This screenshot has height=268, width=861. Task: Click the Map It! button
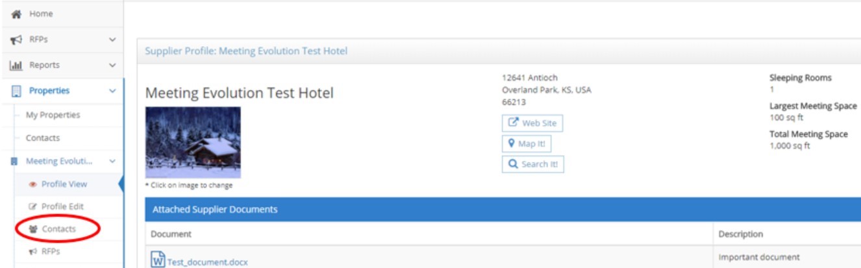pos(527,143)
